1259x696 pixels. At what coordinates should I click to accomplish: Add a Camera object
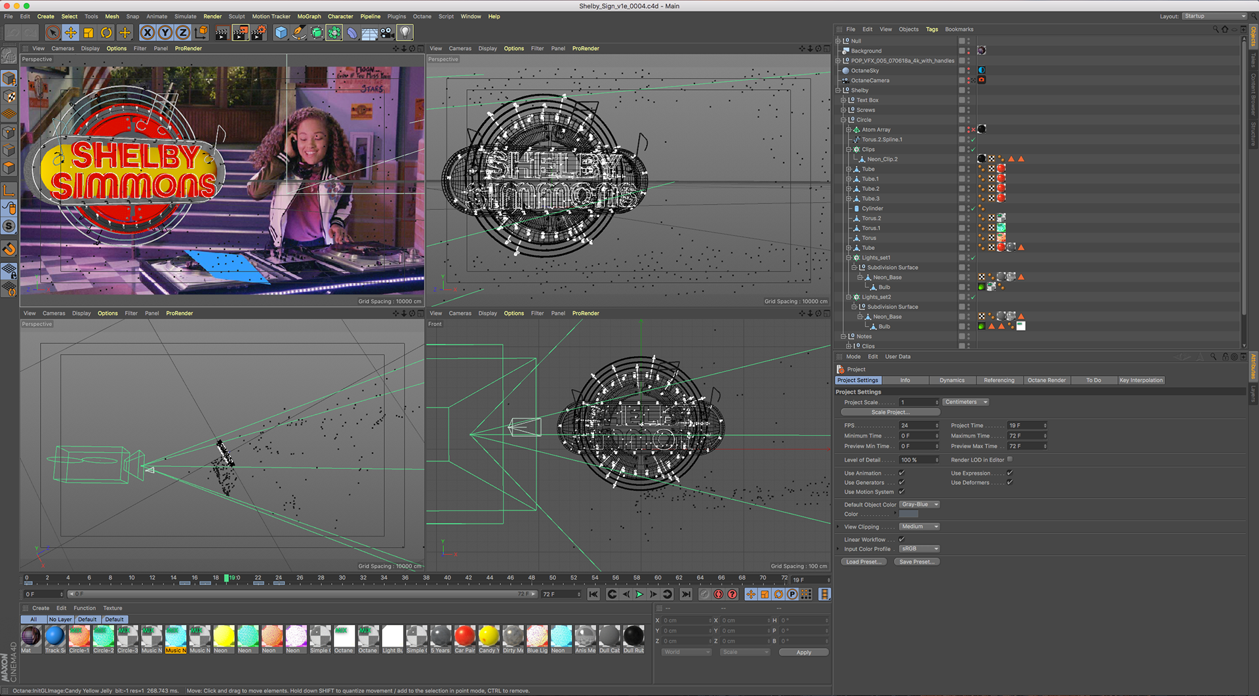(x=388, y=32)
